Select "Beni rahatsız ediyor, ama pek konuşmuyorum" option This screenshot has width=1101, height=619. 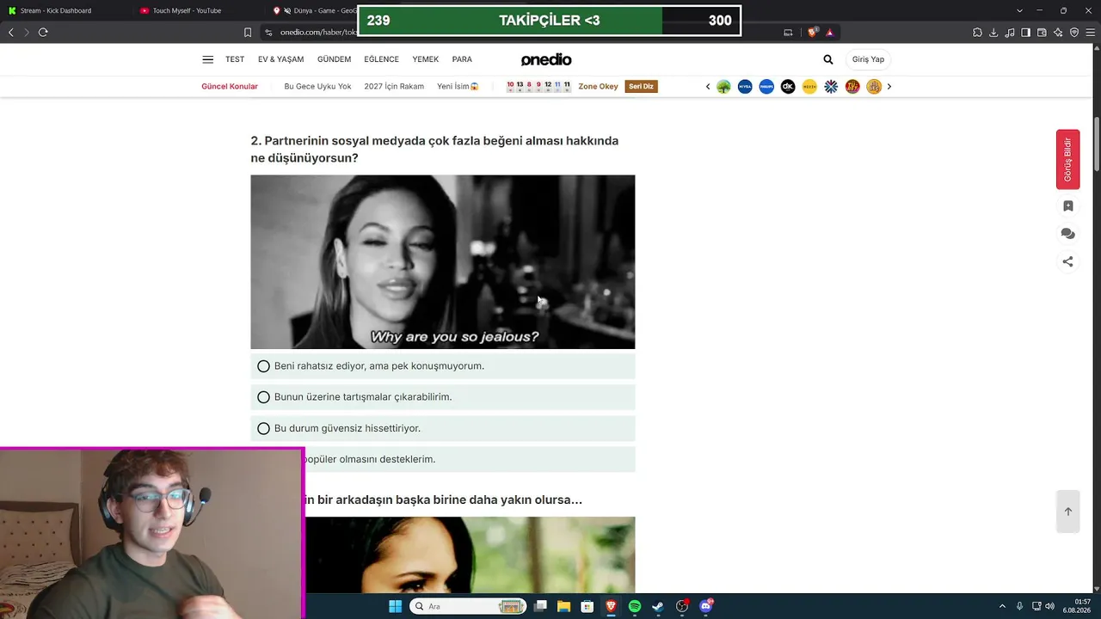point(443,366)
